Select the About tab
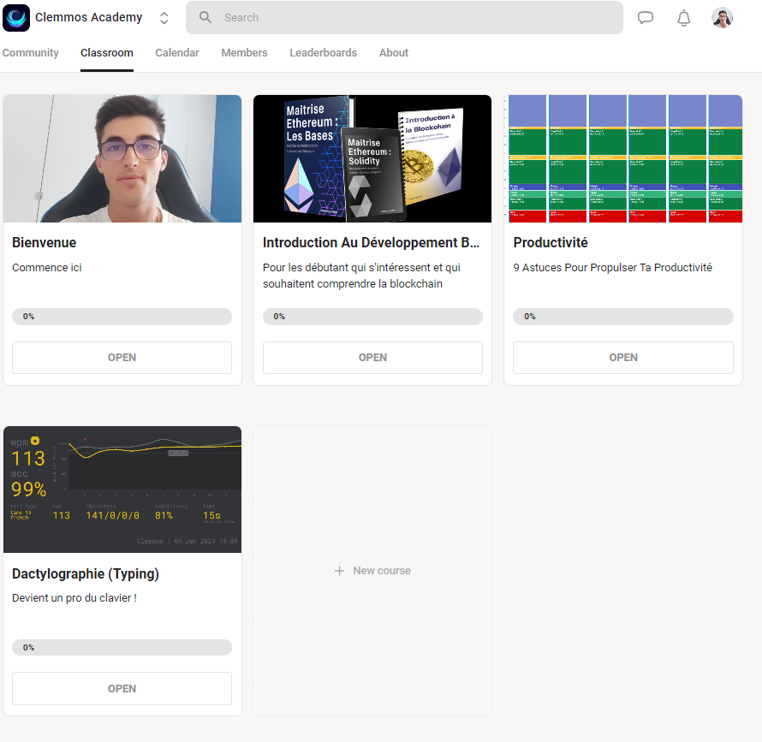Screen dimensions: 762x742 (394, 53)
